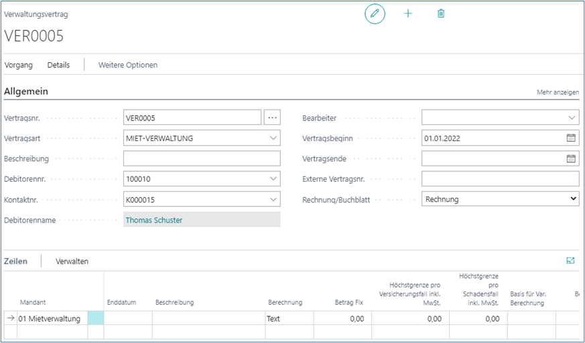Open the Vertragsbeginn calendar picker

click(x=571, y=138)
